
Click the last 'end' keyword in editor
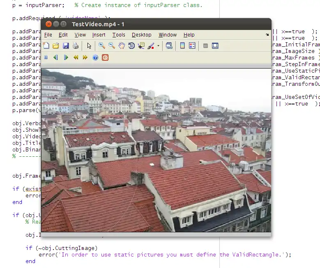[30, 261]
